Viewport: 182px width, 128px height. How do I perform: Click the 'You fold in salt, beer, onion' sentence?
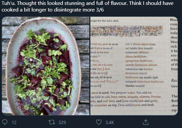tap(126, 97)
